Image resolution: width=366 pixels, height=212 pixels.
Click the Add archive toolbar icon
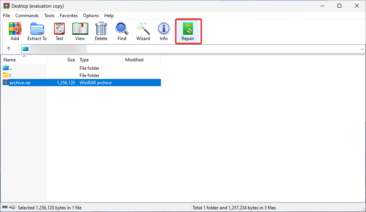tap(15, 31)
